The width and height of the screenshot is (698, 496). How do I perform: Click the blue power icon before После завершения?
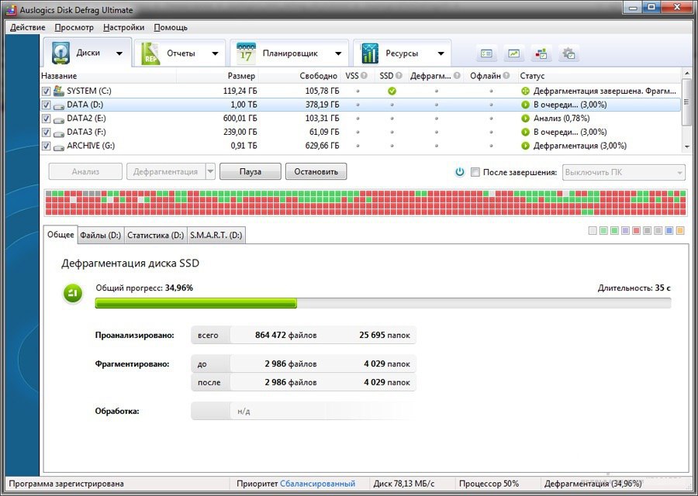pos(460,172)
